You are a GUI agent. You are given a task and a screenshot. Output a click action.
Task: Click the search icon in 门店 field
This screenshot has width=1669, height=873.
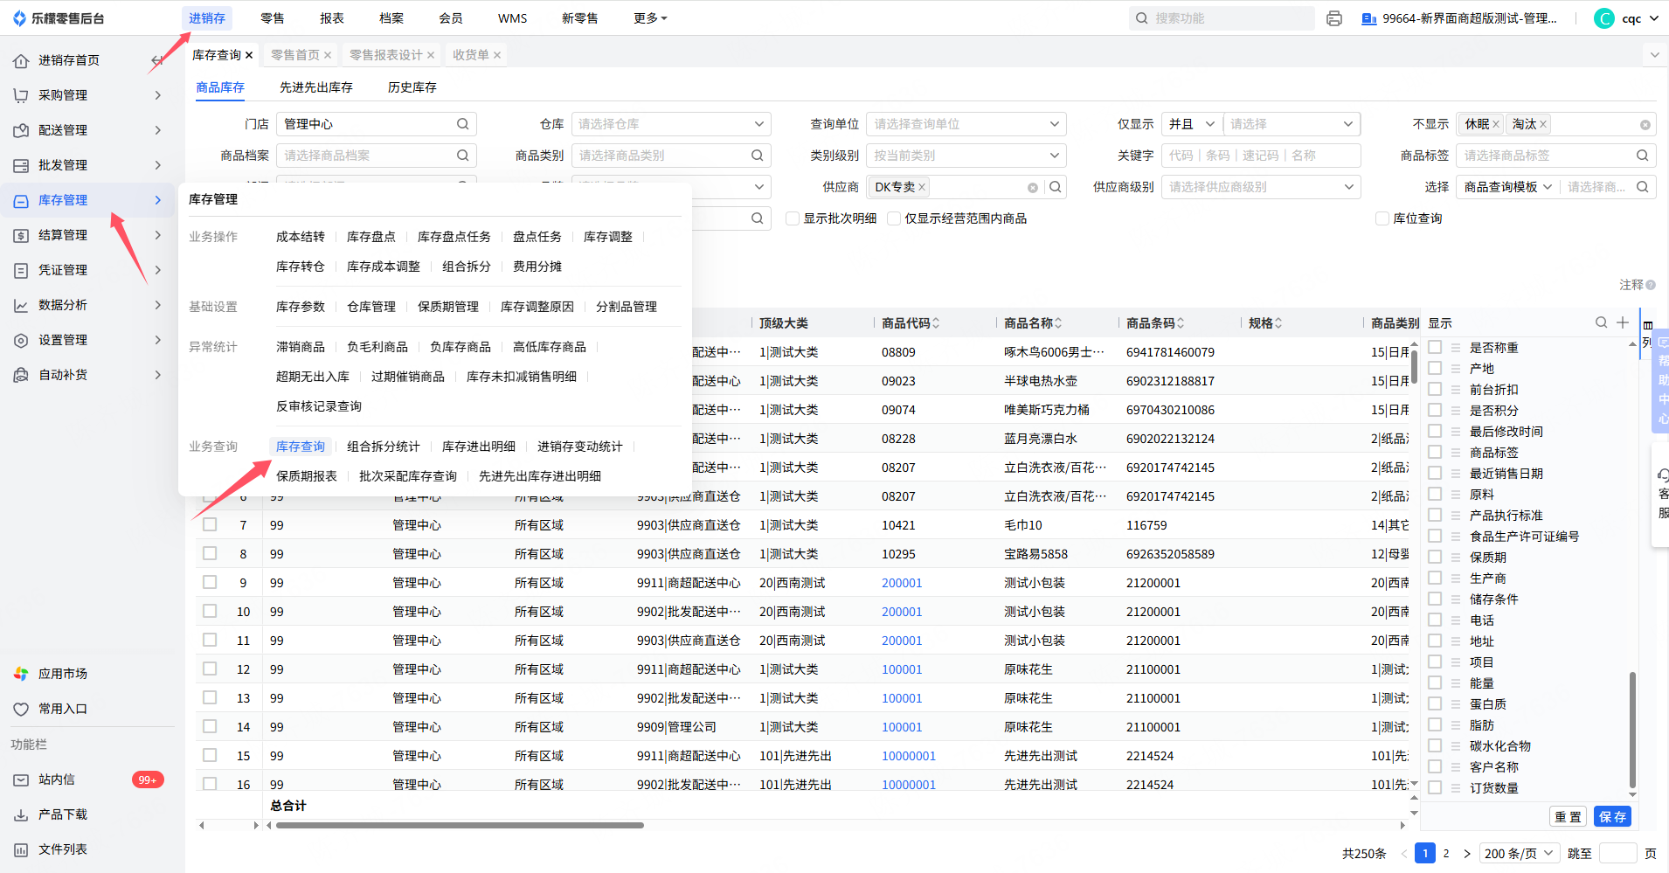coord(462,124)
